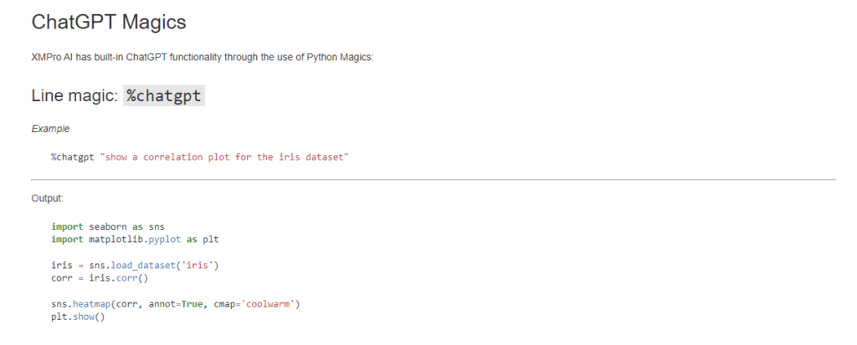857x345 pixels.
Task: Click the horizontal divider line above Output
Action: tap(434, 179)
